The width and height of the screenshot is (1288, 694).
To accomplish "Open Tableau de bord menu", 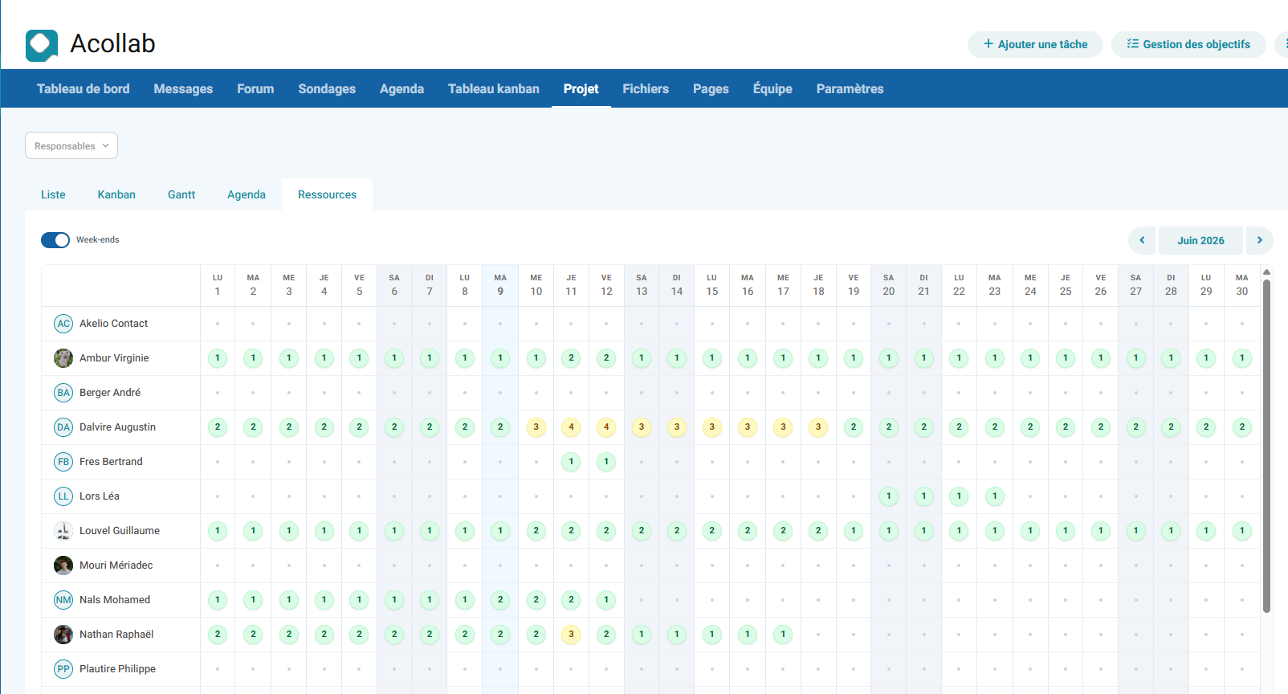I will pos(84,88).
